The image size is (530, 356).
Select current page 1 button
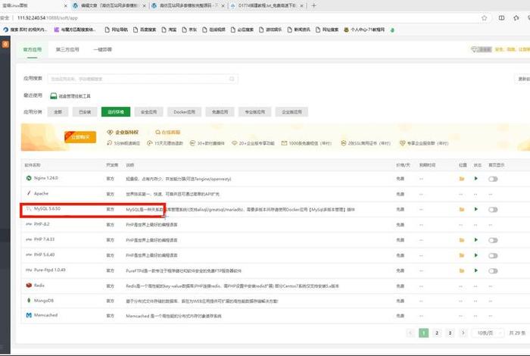(x=423, y=333)
